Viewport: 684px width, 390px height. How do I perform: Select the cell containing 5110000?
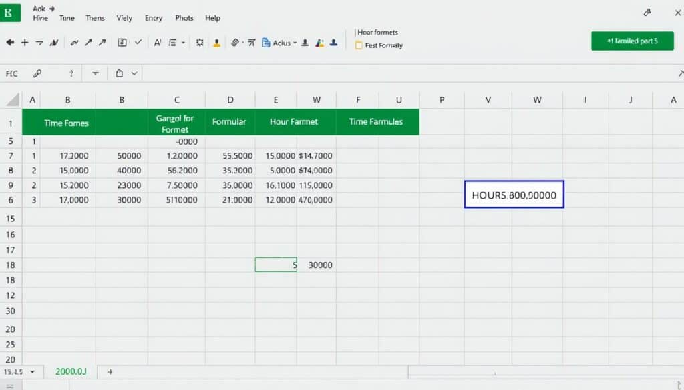point(176,200)
